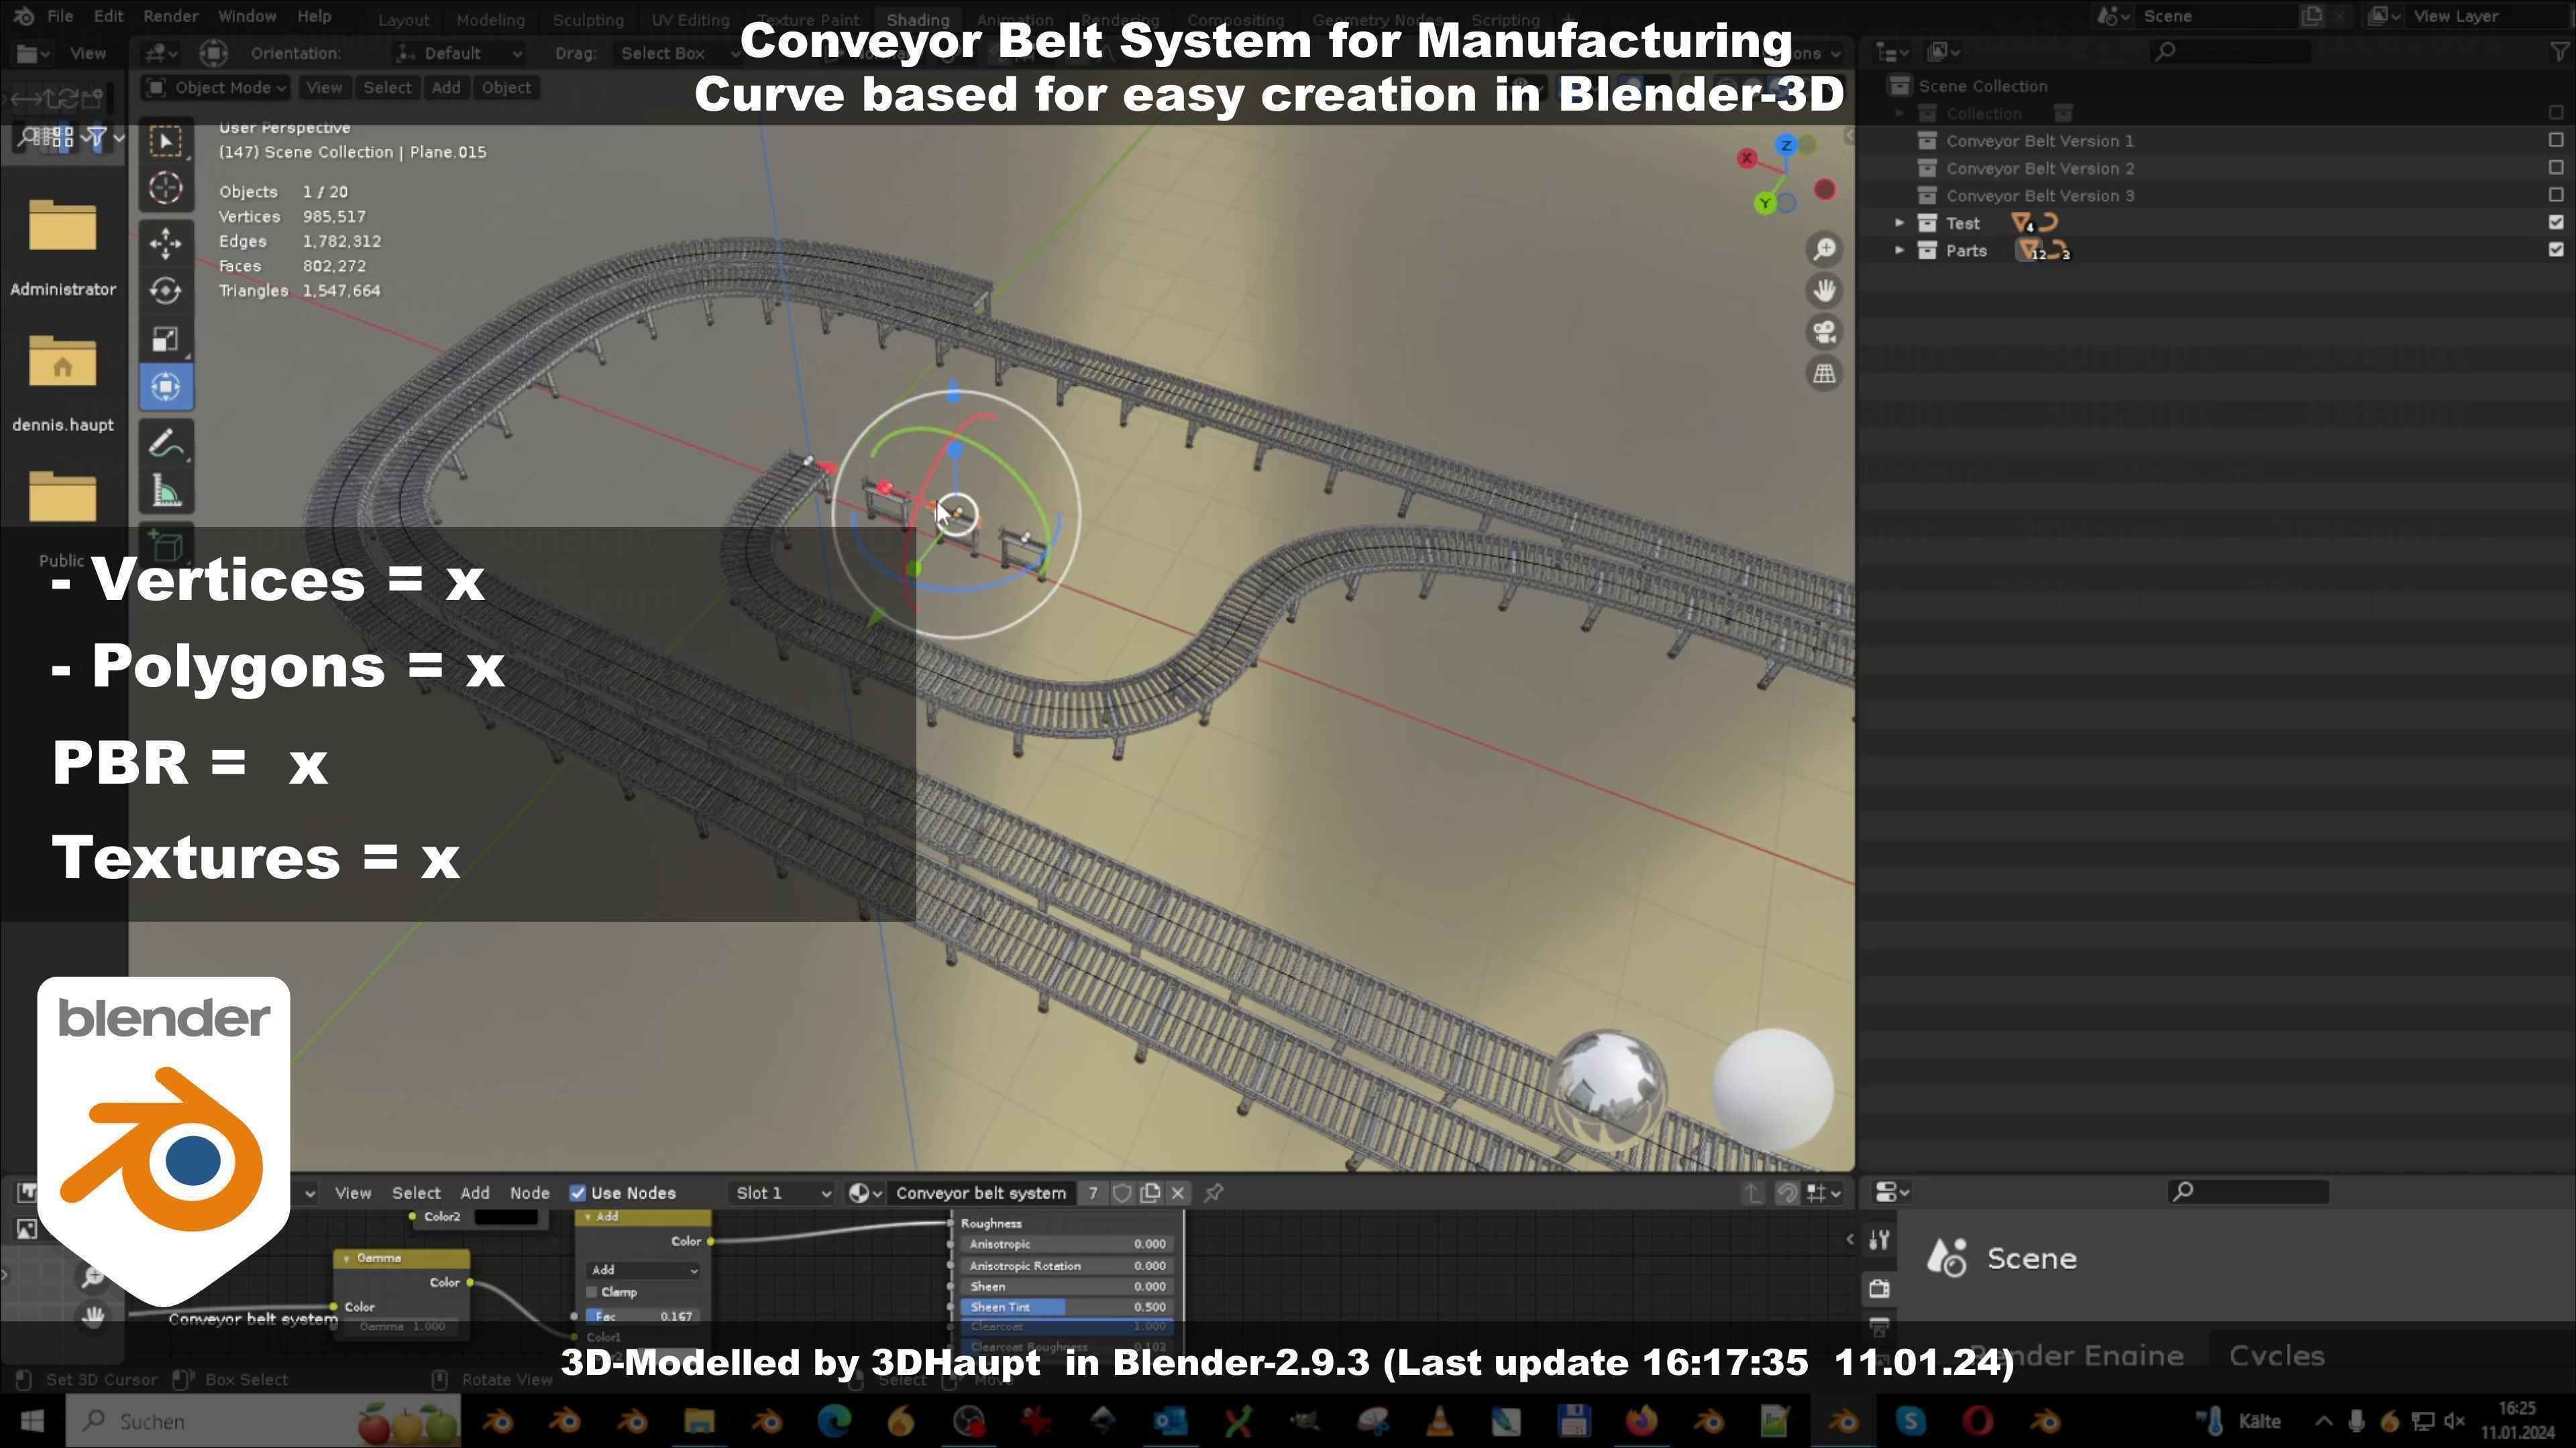Click the Z axis of navigation gizmo

click(1786, 146)
